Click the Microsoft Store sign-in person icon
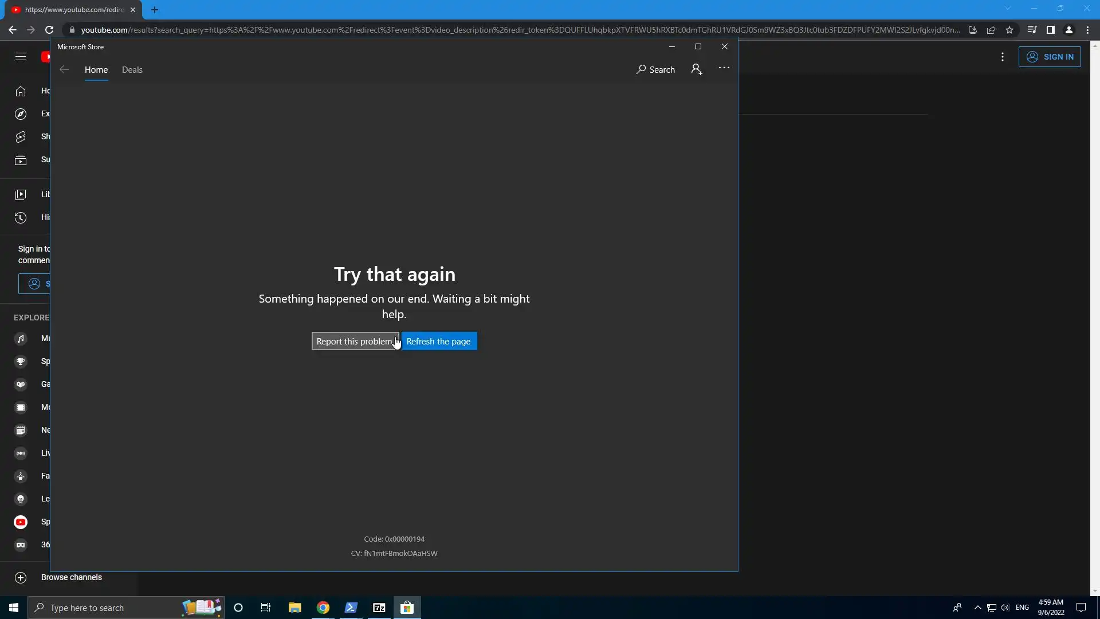The image size is (1100, 619). tap(696, 69)
